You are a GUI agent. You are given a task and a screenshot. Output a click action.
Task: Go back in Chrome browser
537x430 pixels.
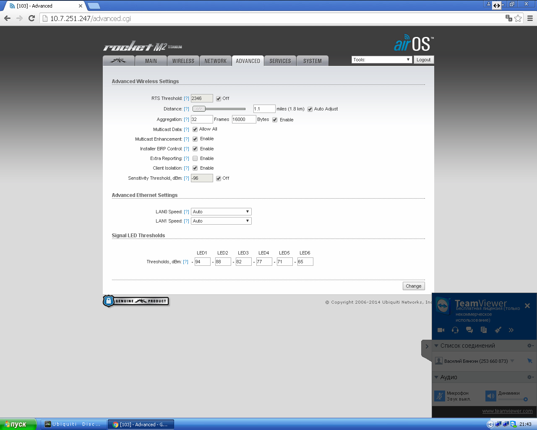click(x=7, y=18)
